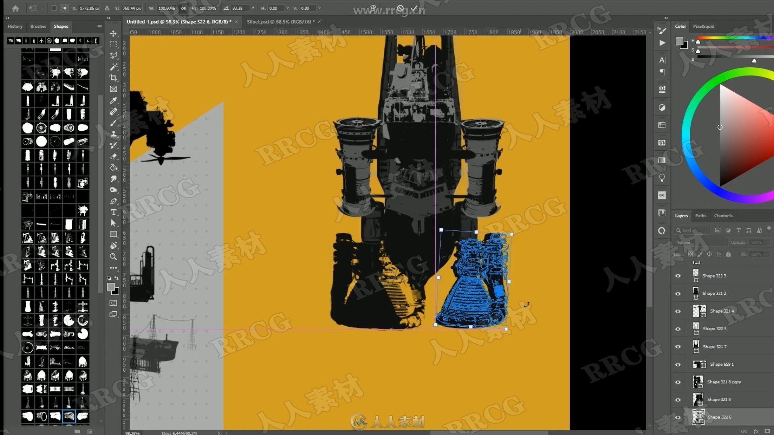The image size is (774, 435).
Task: Toggle Quick Mask mode
Action: pos(114,303)
